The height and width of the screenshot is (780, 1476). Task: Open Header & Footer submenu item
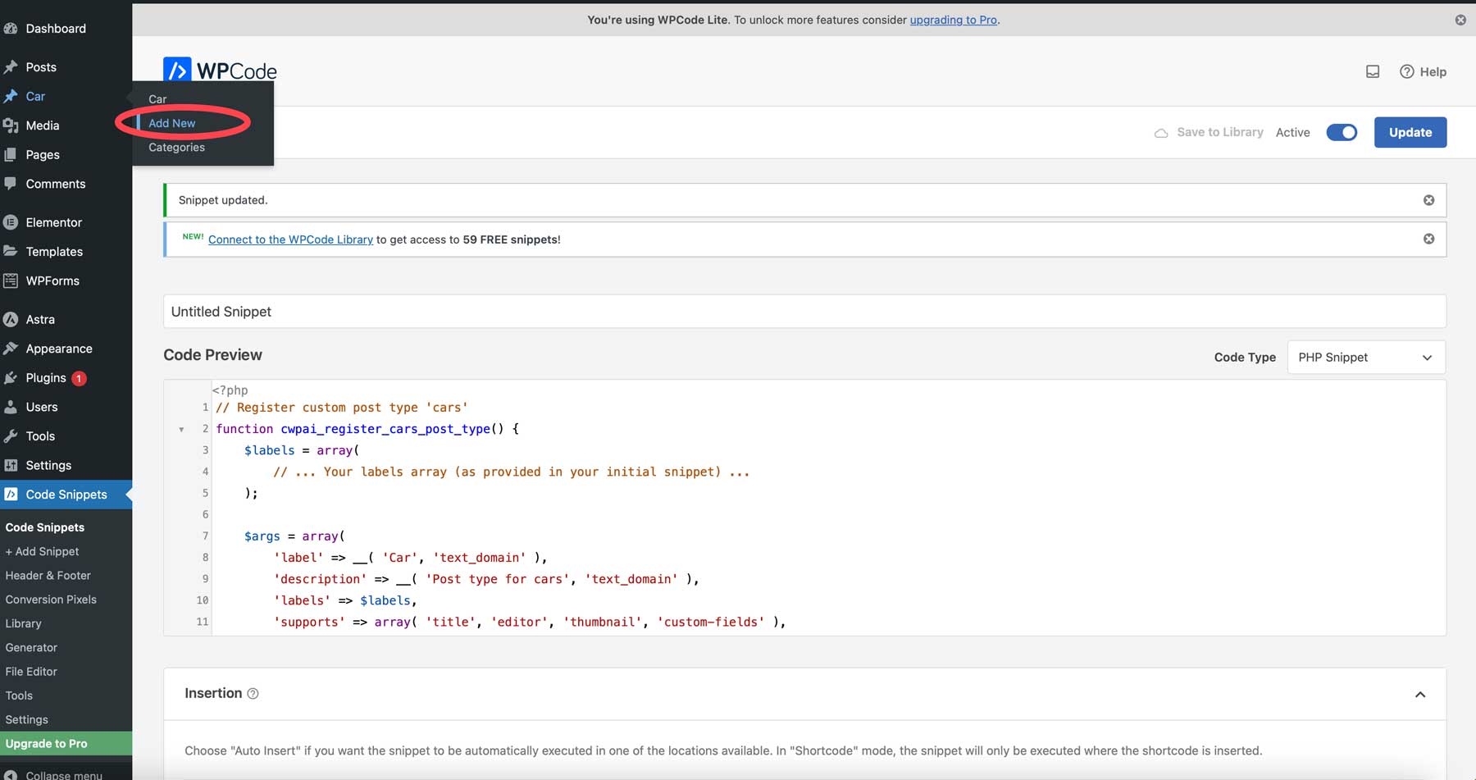48,576
